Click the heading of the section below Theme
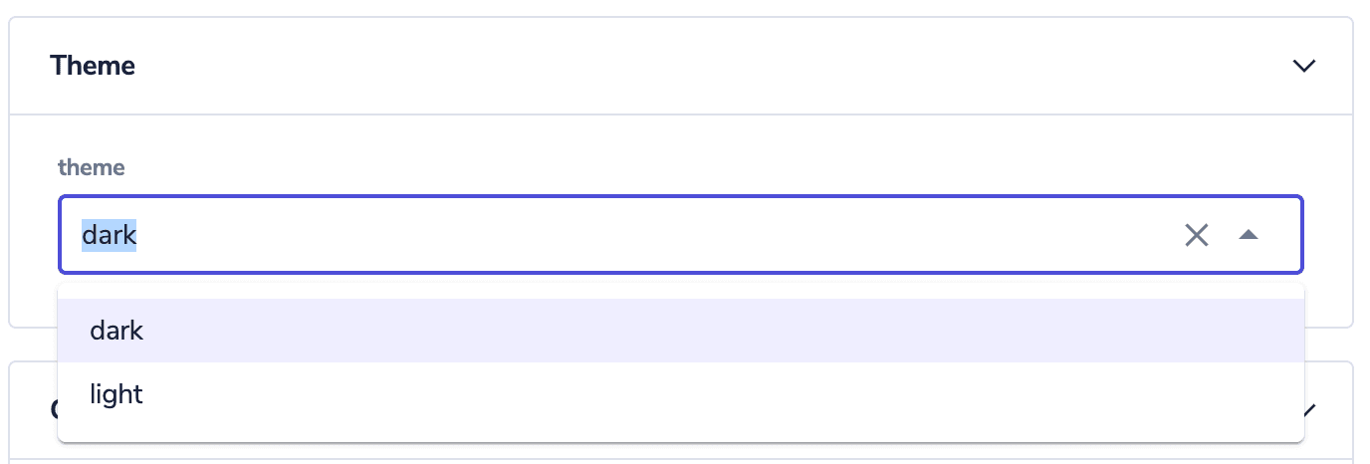1370x464 pixels. [54, 409]
